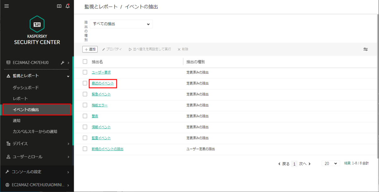Select all rows with the header checkbox
The height and width of the screenshot is (192, 379).
click(x=85, y=61)
